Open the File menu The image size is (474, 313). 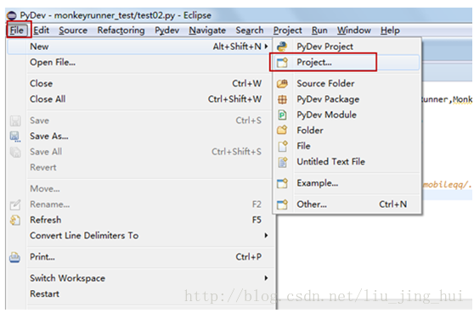(17, 31)
